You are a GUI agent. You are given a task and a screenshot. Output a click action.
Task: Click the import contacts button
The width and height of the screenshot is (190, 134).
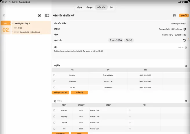[x=60, y=93]
